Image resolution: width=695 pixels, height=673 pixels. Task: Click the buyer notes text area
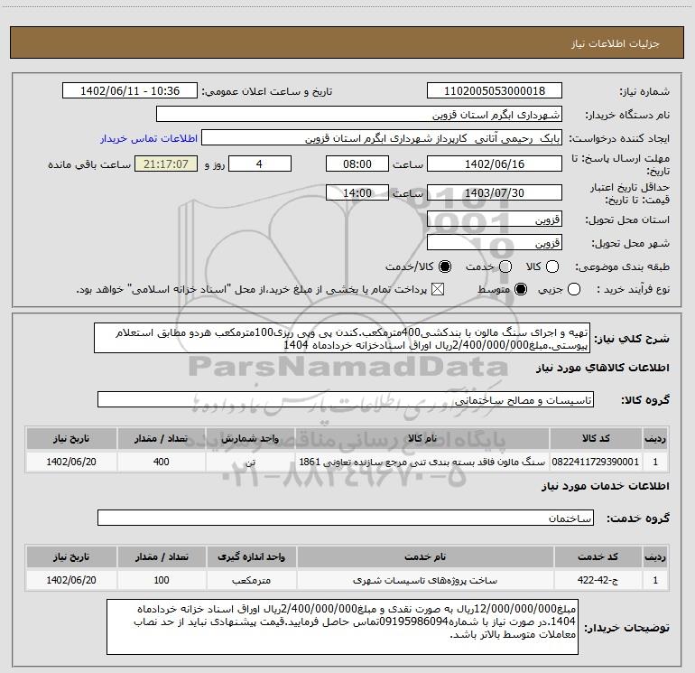tap(342, 627)
